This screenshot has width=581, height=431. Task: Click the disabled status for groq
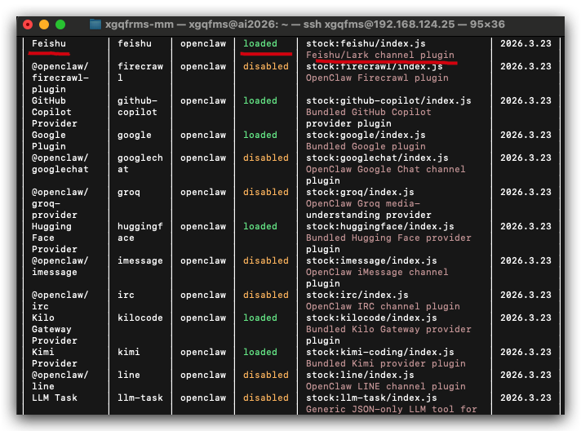tap(266, 192)
